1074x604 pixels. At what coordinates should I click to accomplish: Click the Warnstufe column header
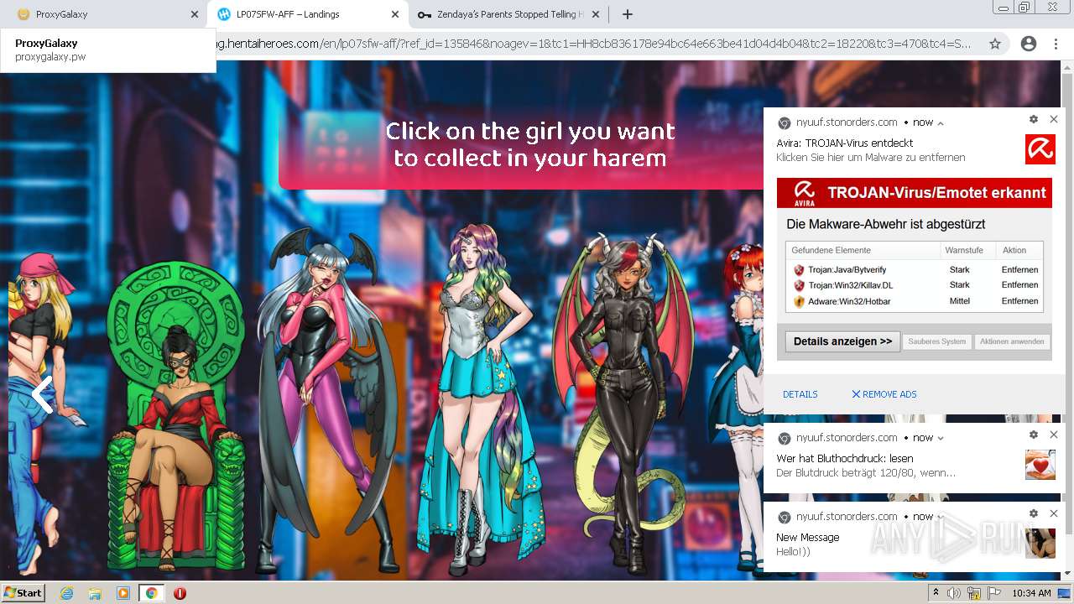pyautogui.click(x=964, y=250)
